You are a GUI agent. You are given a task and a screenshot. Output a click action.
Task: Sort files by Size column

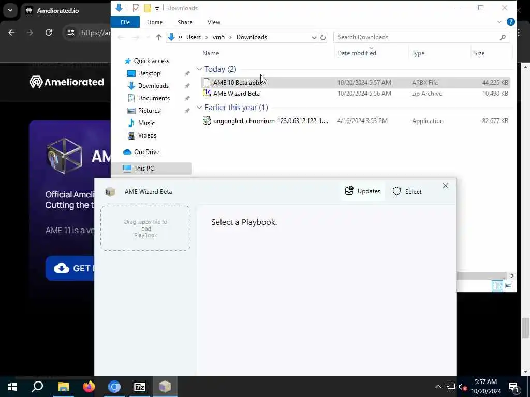479,53
